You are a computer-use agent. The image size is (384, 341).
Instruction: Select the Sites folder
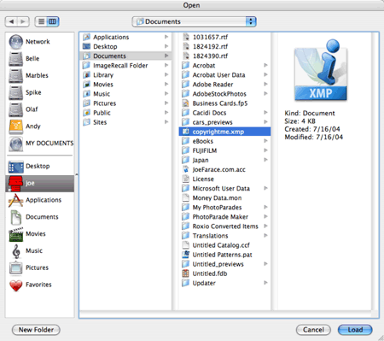125,122
